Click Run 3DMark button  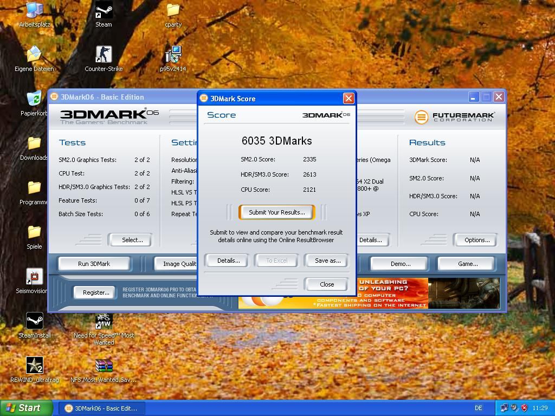point(94,264)
